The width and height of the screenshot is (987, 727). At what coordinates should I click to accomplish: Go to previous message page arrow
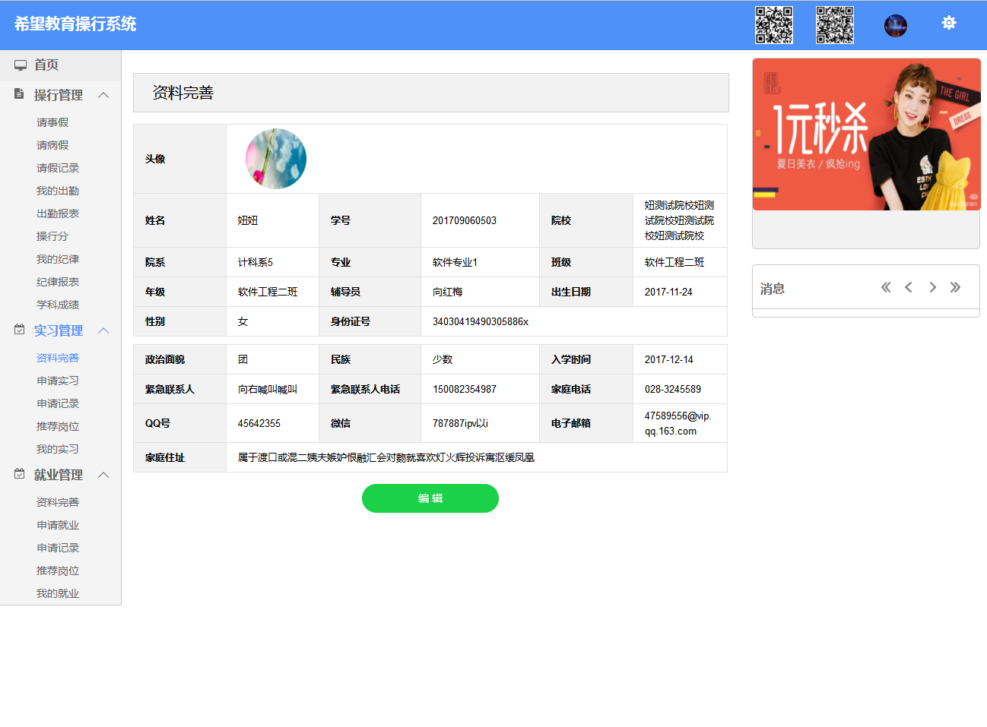908,287
